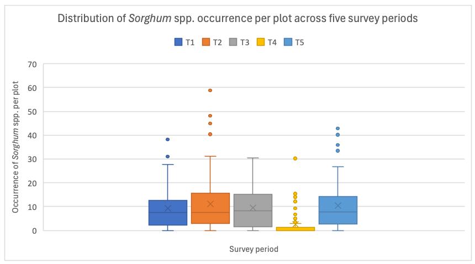
Task: Click the T1 outlier point near 38
Action: [168, 139]
